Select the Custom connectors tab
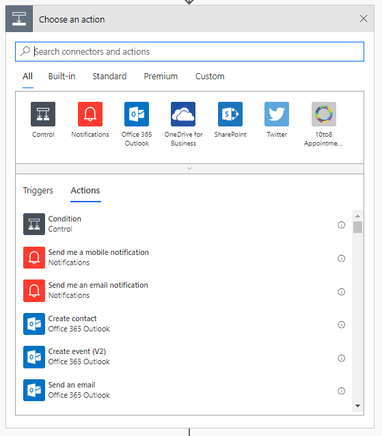 click(210, 76)
